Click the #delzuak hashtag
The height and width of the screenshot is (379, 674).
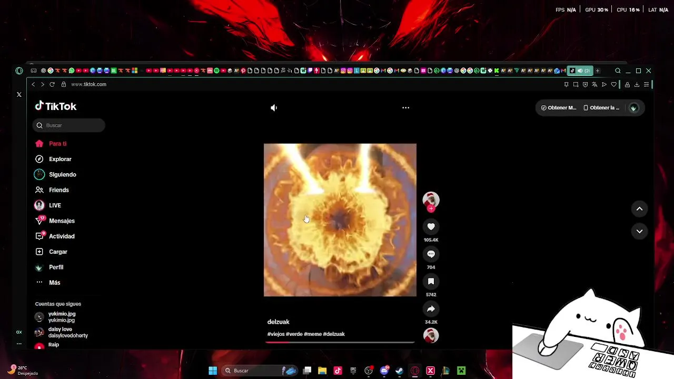coord(334,334)
